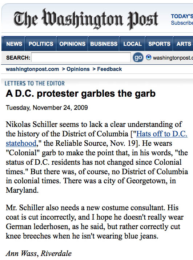Screen dimensions: 193x260
Task: Go to the LOCAL section tab
Action: tap(132, 44)
